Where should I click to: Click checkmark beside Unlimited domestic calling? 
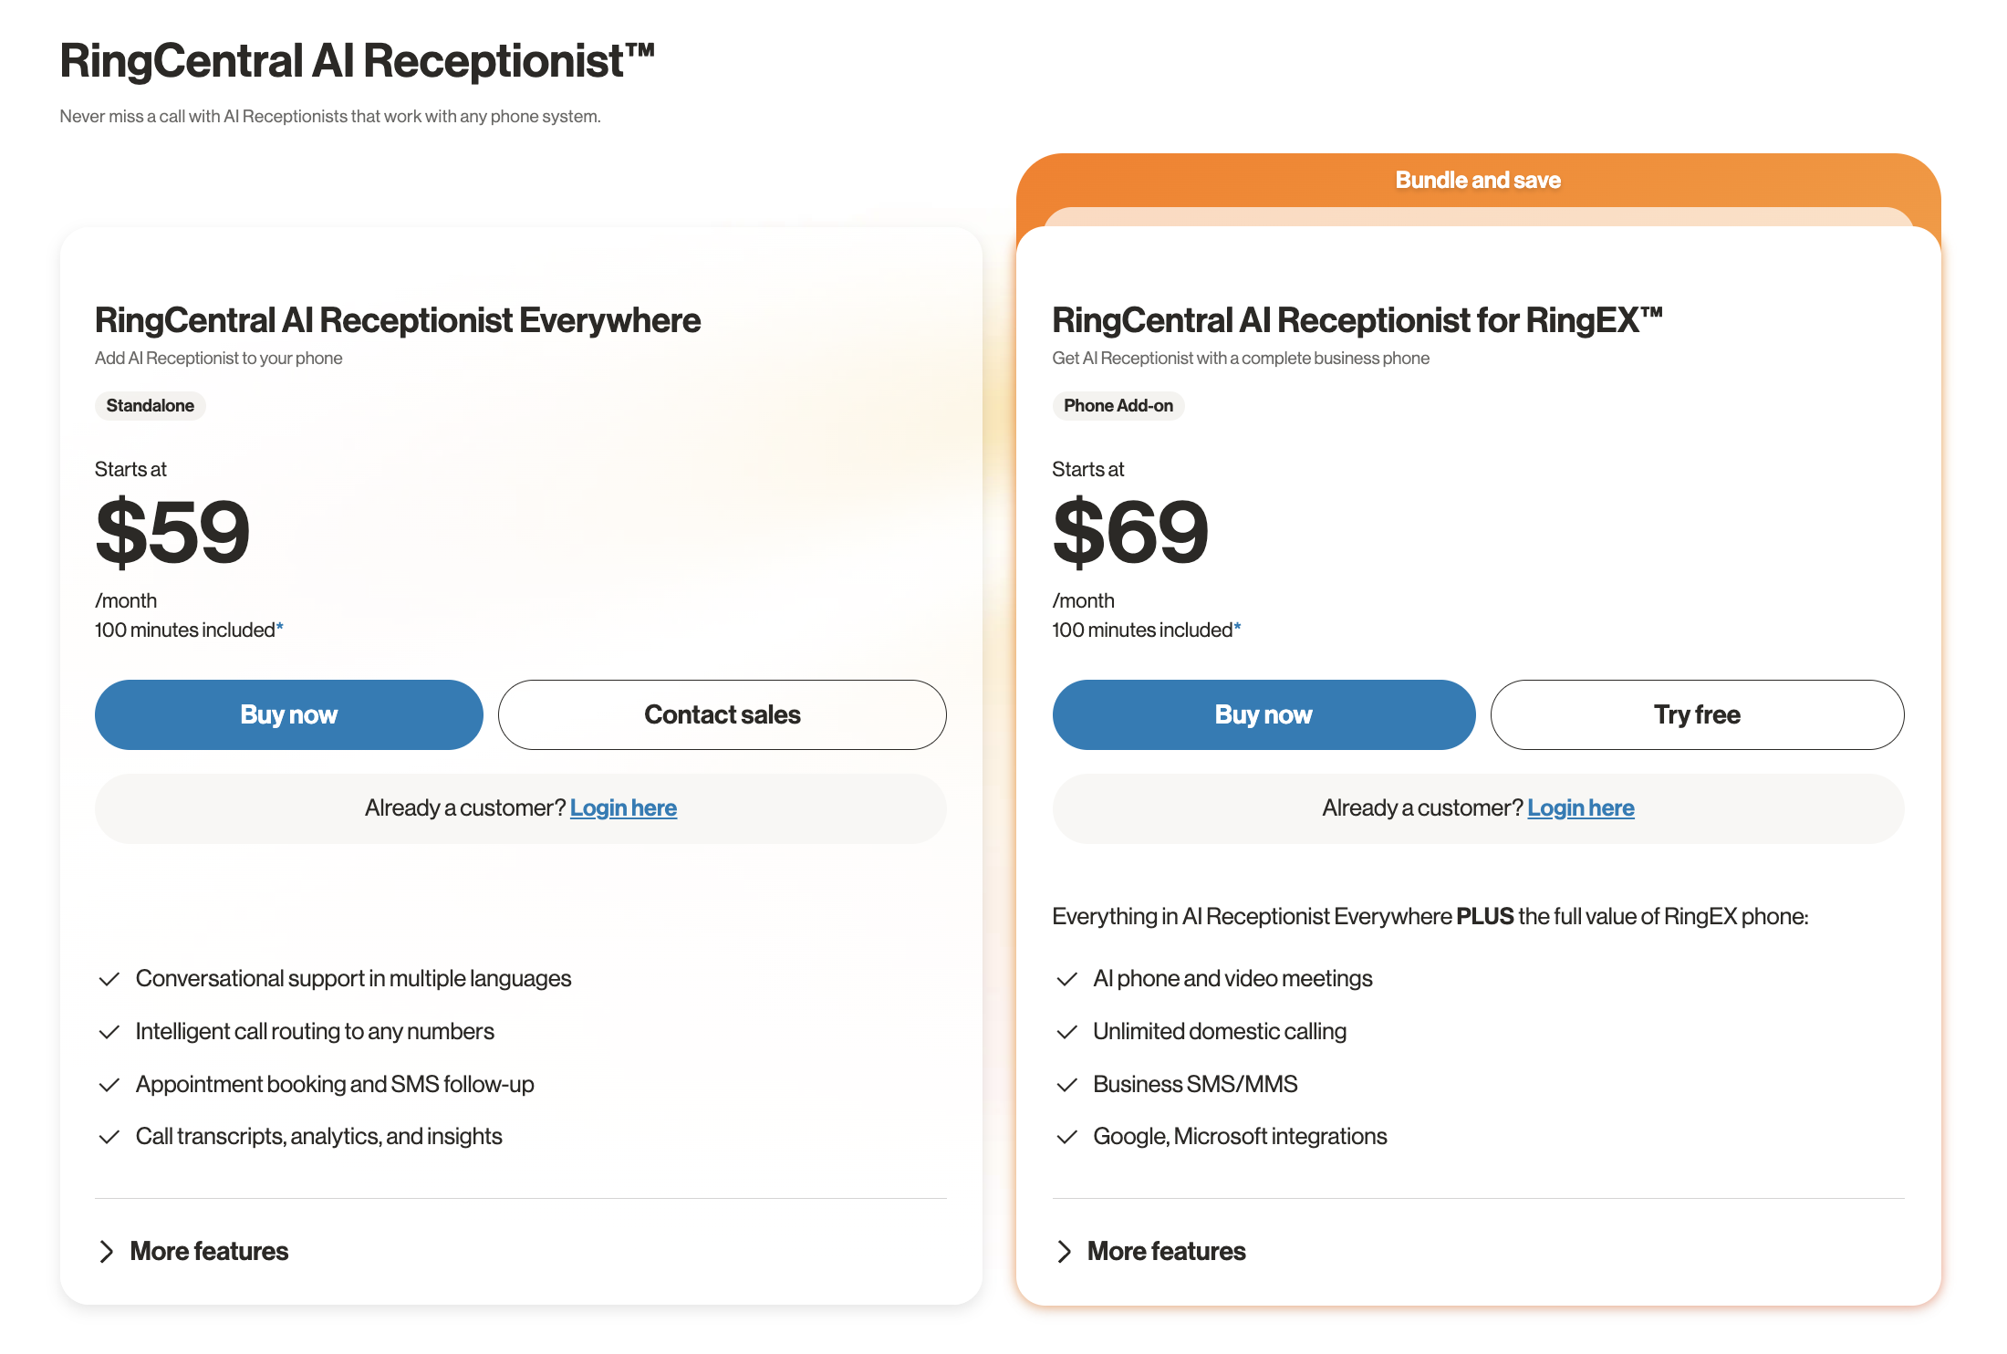tap(1066, 1032)
